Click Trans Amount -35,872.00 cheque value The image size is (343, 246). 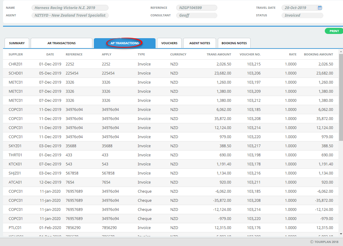point(222,201)
